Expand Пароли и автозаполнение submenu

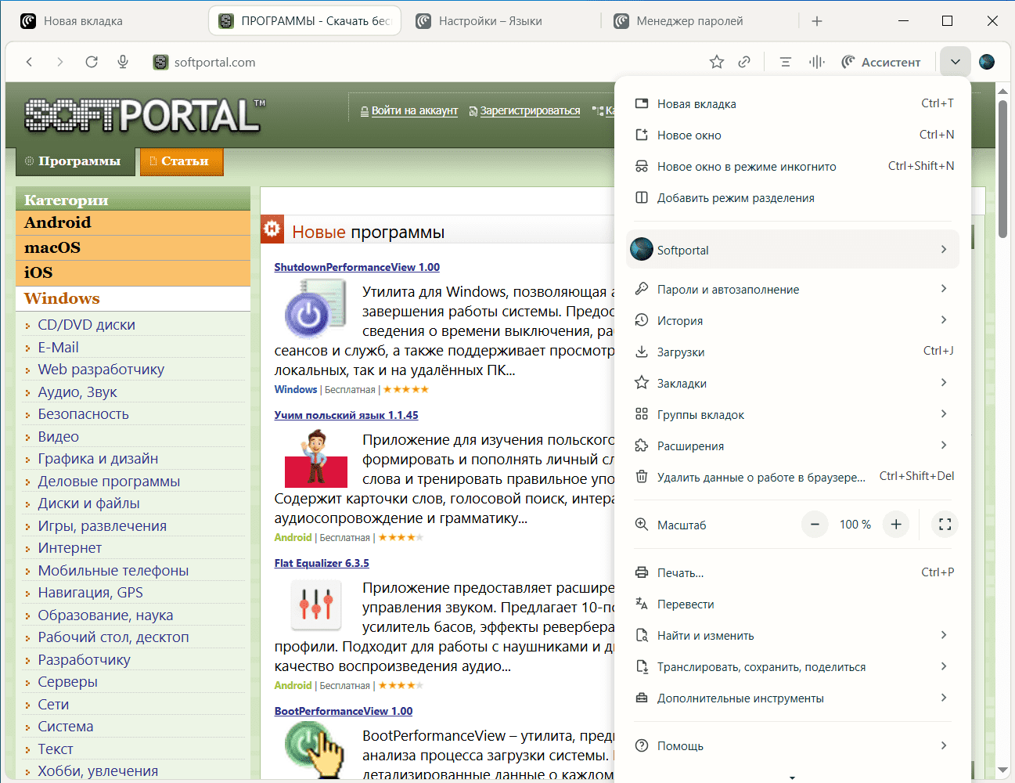(x=794, y=289)
